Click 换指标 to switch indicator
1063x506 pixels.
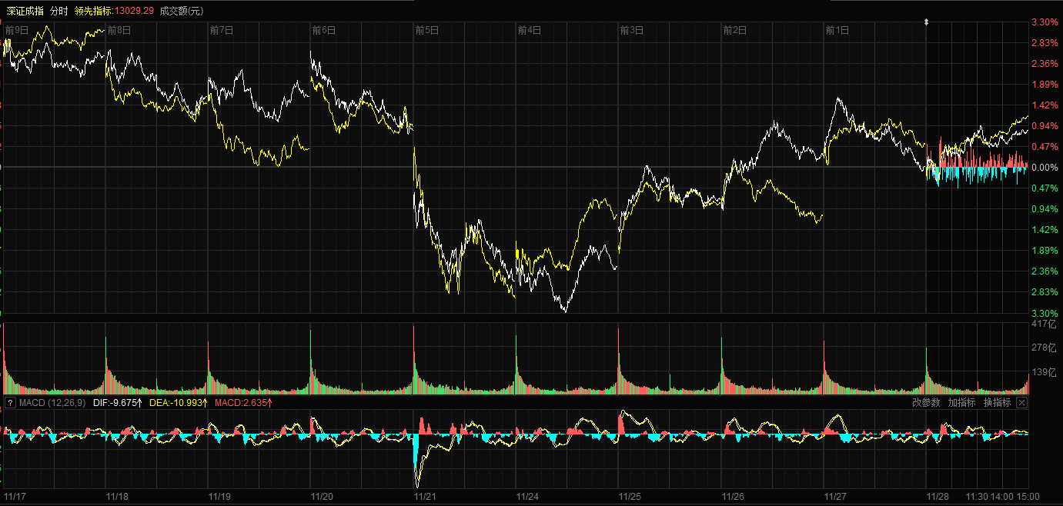pyautogui.click(x=997, y=402)
